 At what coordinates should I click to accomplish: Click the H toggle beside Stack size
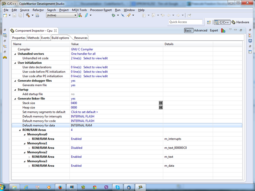click(x=161, y=103)
